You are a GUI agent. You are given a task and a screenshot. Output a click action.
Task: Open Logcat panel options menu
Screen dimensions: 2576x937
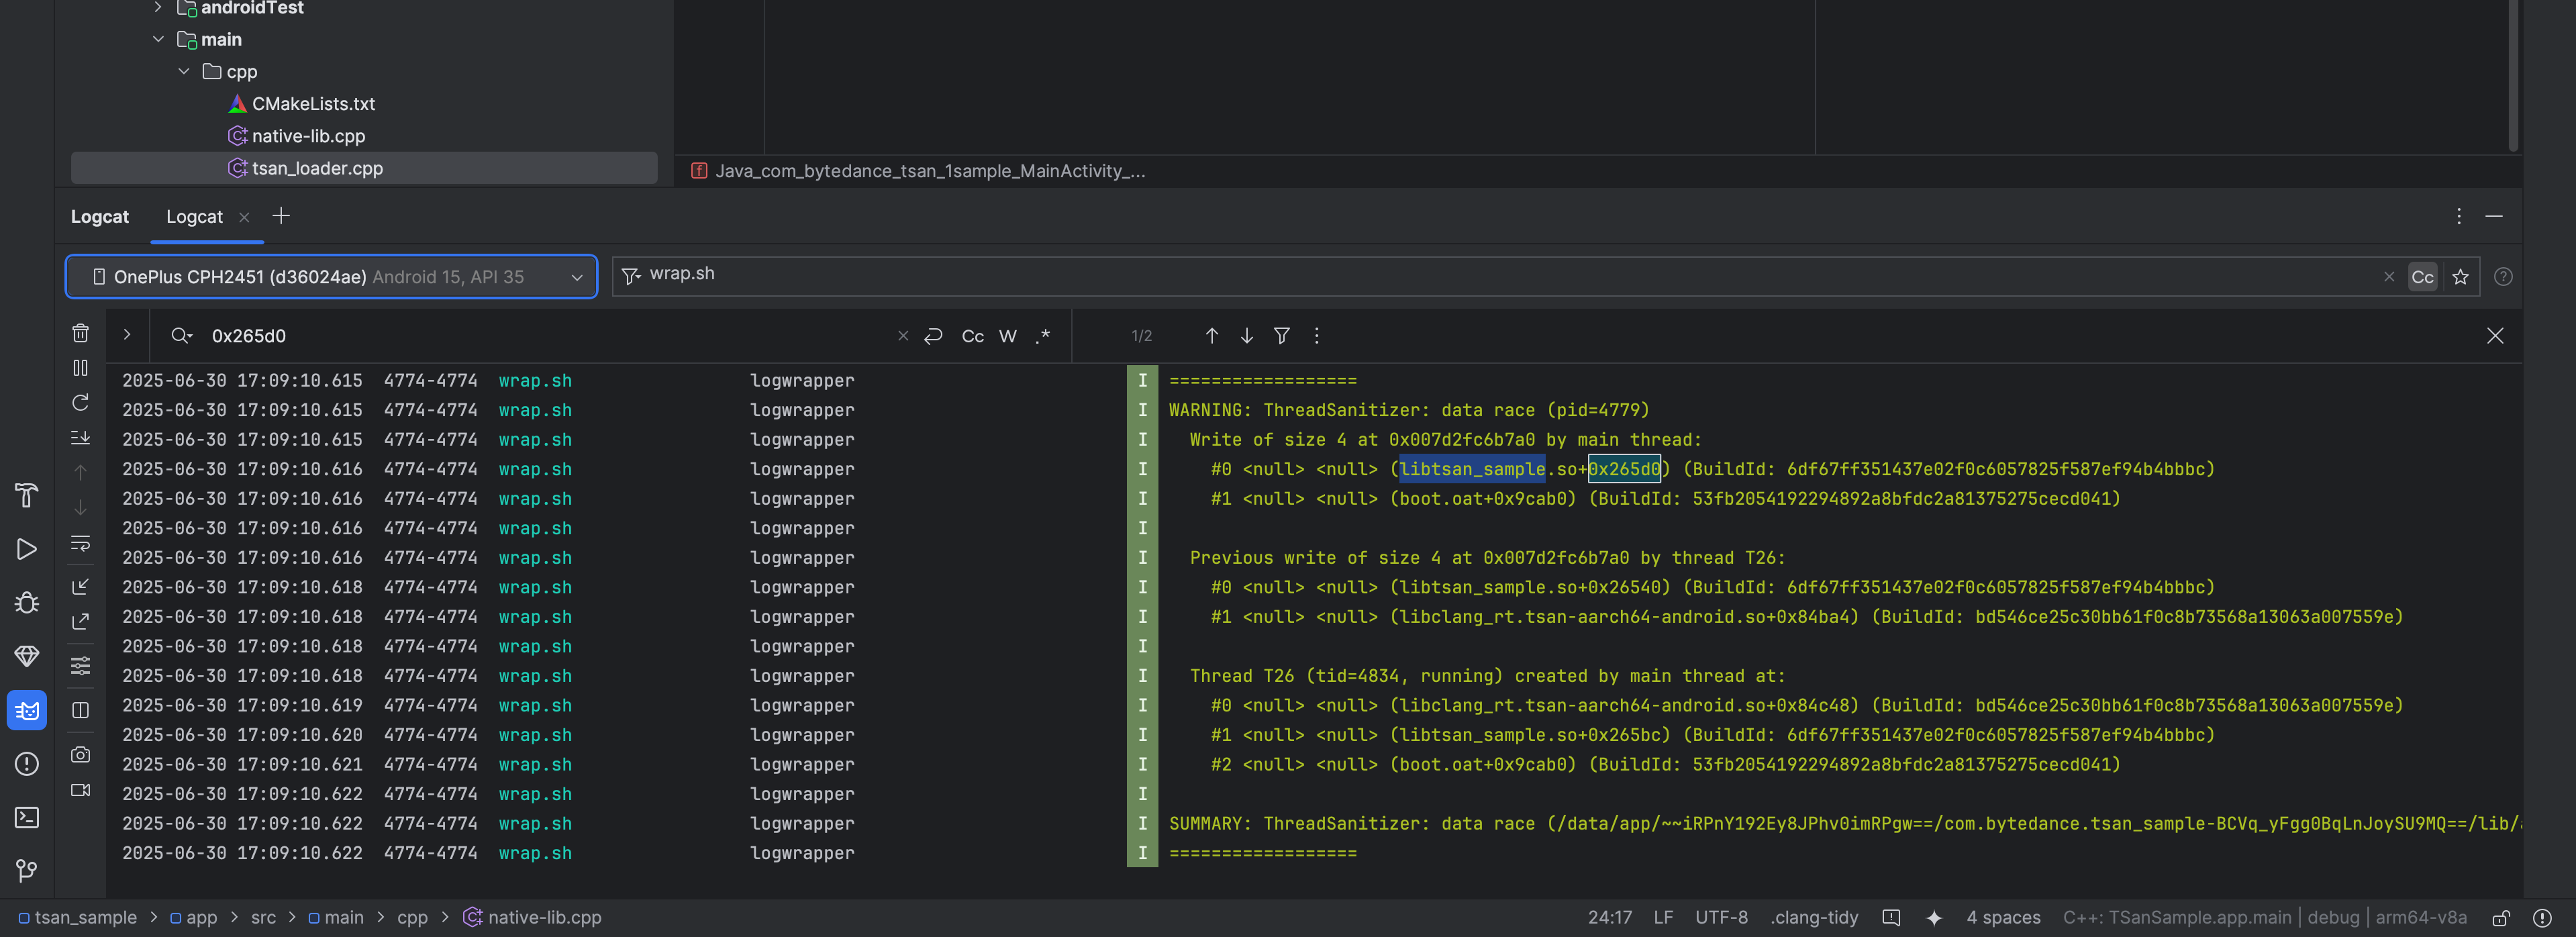2458,216
